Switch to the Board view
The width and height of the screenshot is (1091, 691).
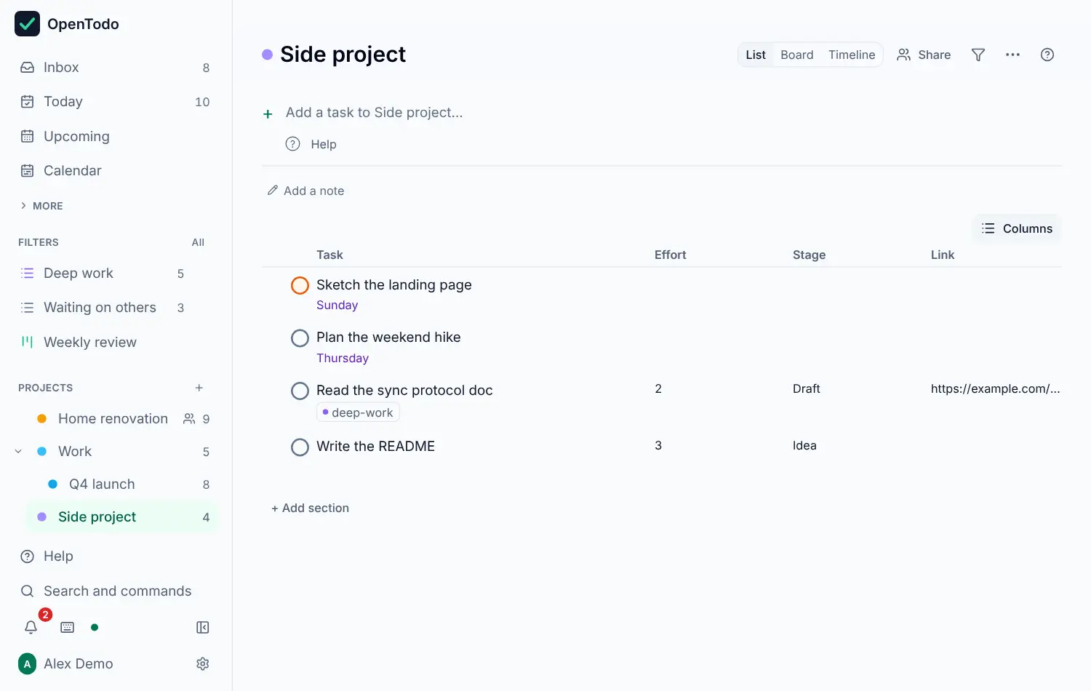coord(797,55)
